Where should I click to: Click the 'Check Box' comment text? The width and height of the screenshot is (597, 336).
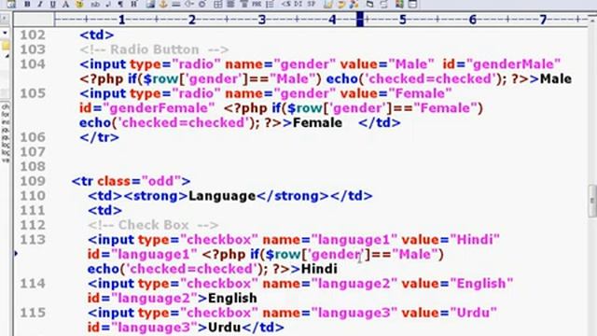click(x=153, y=225)
